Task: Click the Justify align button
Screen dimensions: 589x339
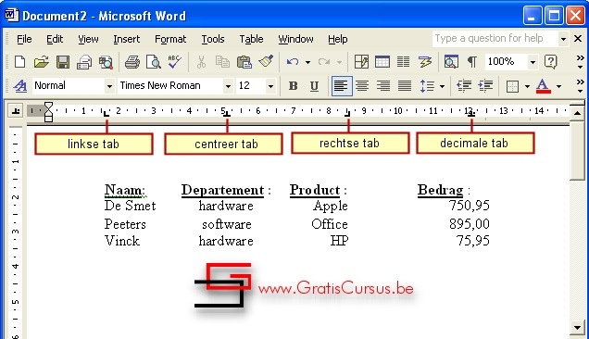Action: click(x=405, y=86)
